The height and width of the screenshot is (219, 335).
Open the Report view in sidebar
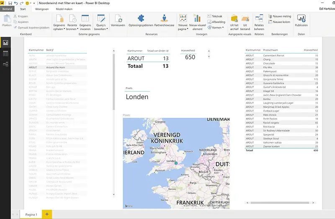[x=5, y=43]
